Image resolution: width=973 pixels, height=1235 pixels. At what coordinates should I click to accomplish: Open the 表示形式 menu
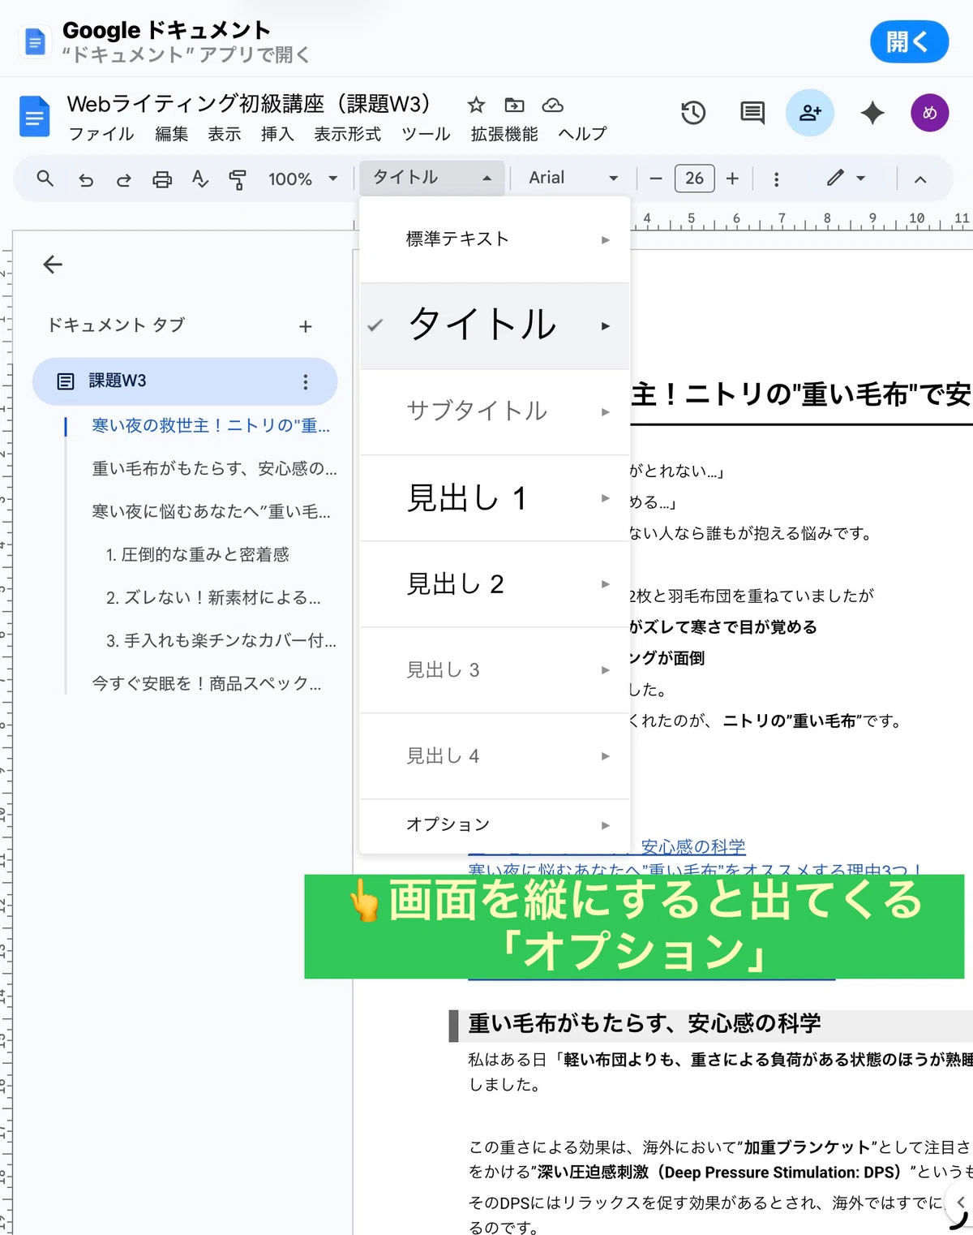347,134
